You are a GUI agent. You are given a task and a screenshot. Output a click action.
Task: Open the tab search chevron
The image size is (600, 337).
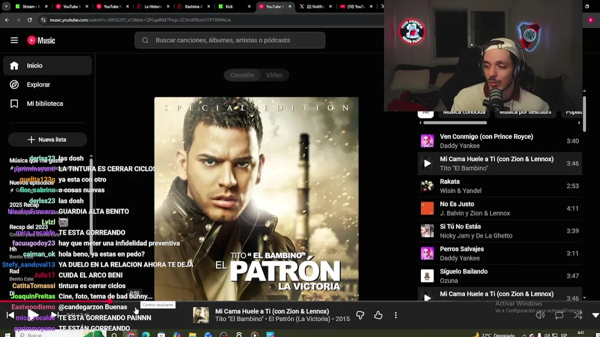pyautogui.click(x=7, y=7)
